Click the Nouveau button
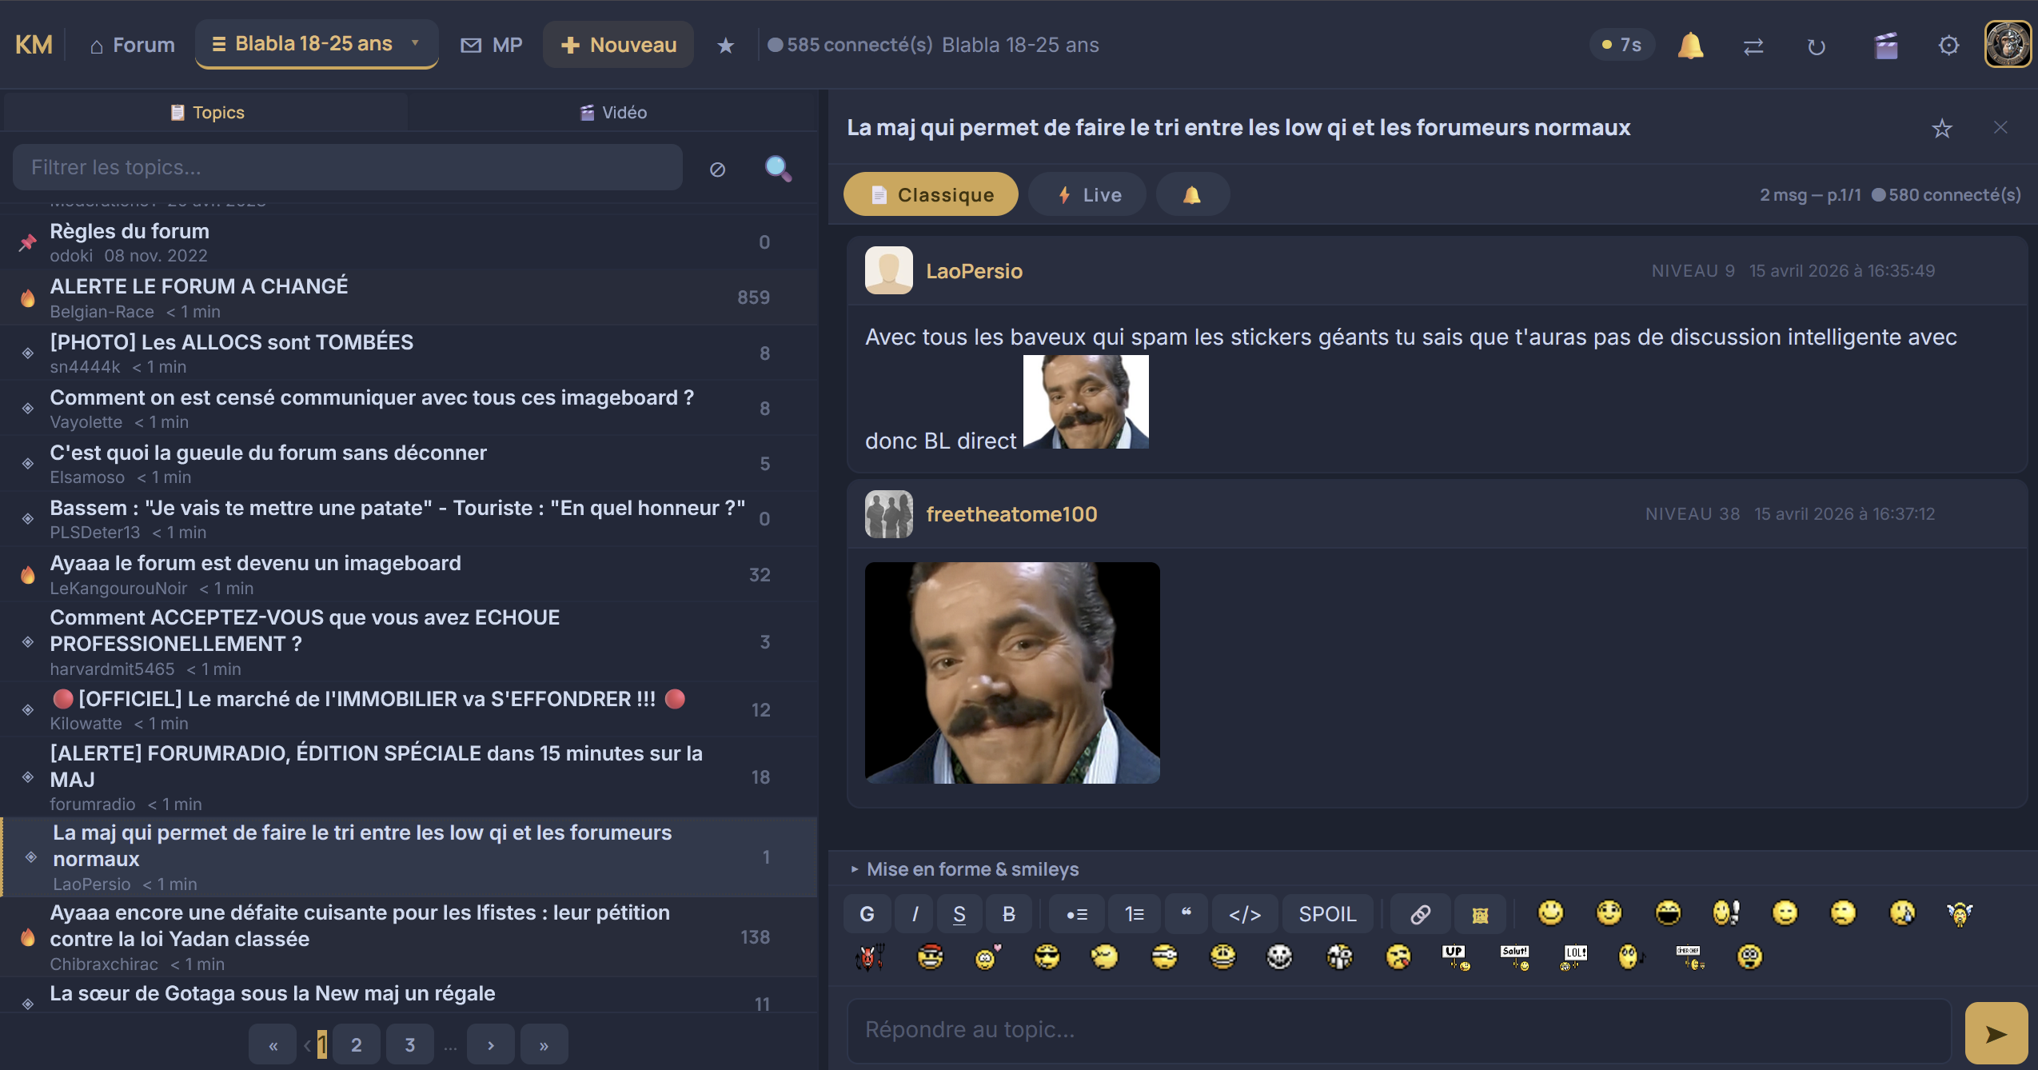Screen dimensions: 2038x1070 (x=618, y=45)
